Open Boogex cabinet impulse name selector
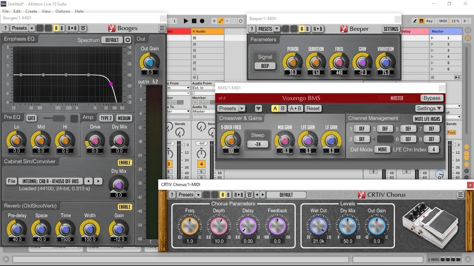The height and width of the screenshot is (266, 474). coord(51,181)
